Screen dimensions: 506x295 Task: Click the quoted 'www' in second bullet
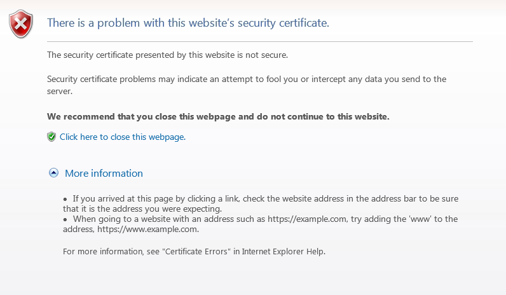point(420,219)
